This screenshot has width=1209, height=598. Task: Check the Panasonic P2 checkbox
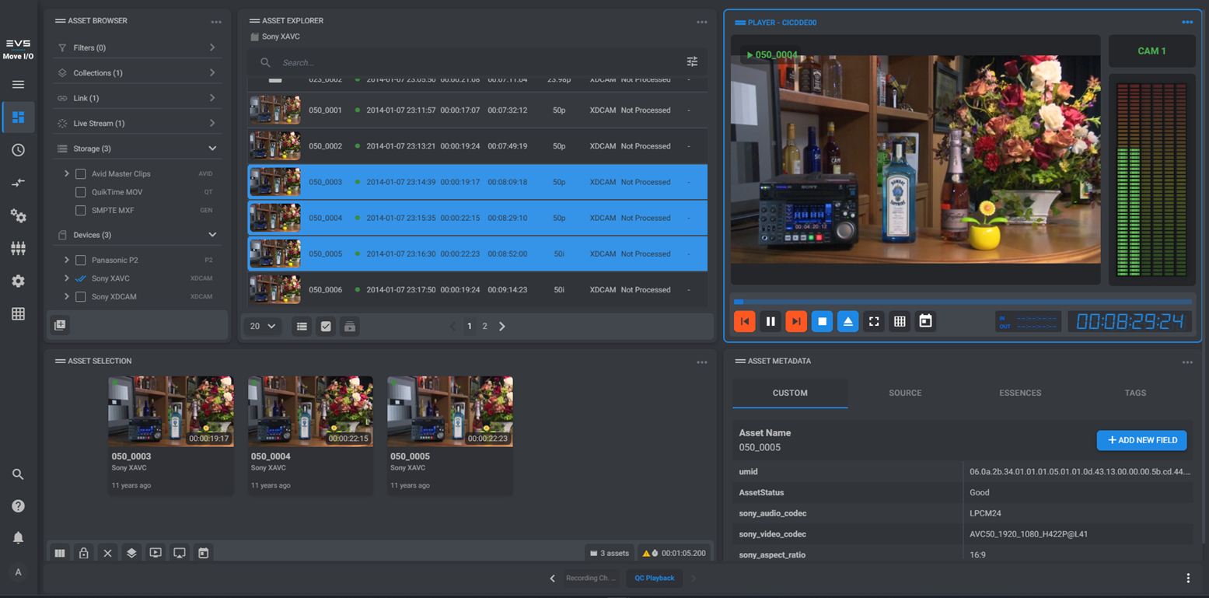(80, 260)
